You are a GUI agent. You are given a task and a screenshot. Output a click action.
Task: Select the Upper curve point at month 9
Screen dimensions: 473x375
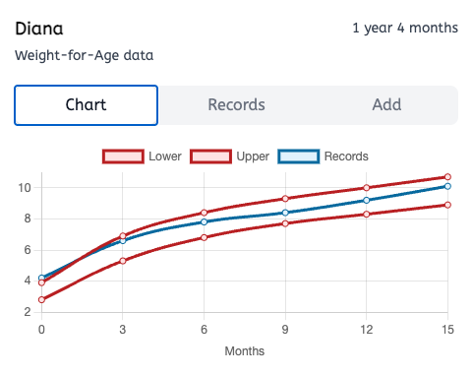click(285, 199)
